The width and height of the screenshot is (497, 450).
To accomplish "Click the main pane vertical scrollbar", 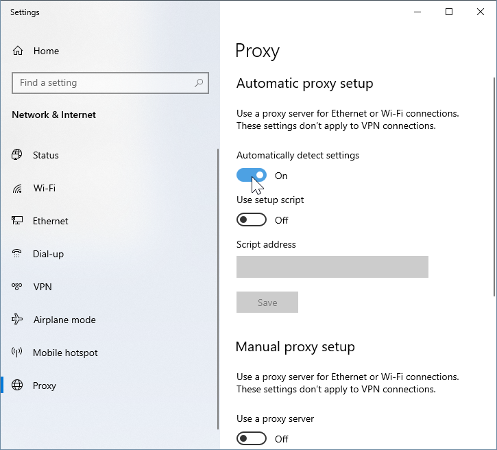I will pos(494,187).
